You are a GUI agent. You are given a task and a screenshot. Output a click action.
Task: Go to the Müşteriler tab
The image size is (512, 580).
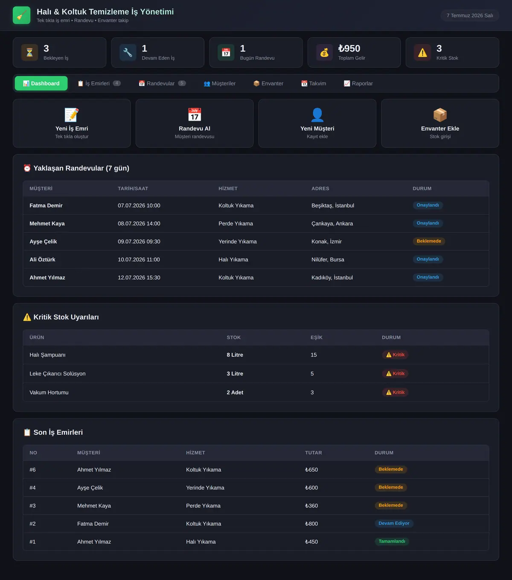pos(220,83)
